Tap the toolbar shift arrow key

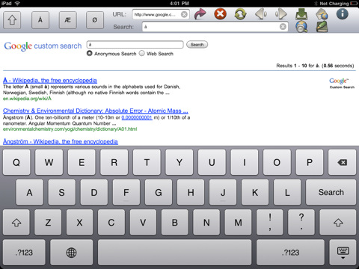click(12, 20)
